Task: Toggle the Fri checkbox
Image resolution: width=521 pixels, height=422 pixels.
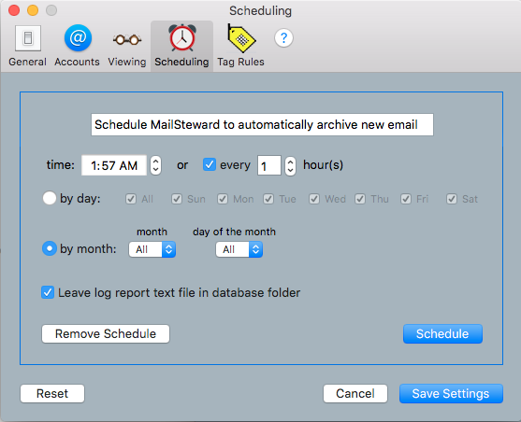Action: click(x=406, y=199)
